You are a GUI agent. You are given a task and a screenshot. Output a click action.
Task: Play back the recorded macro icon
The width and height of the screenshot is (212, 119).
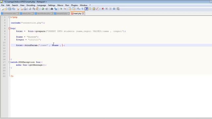(110, 9)
